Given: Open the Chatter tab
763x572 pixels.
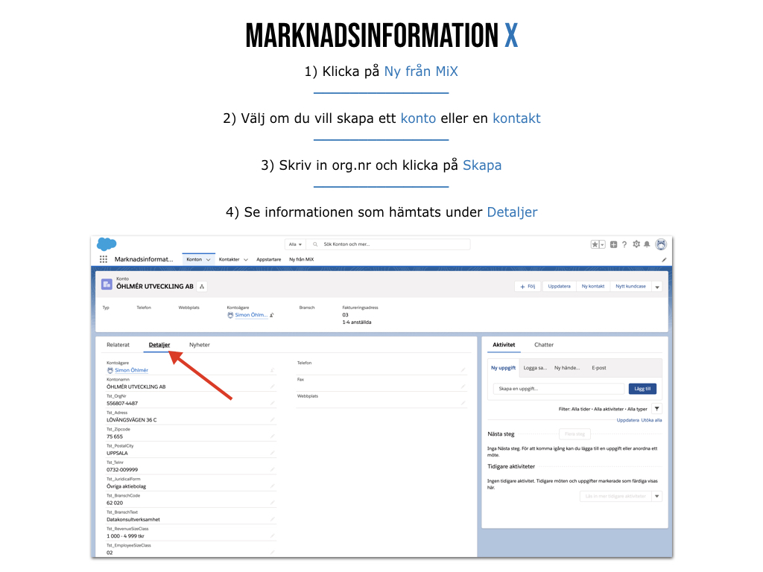Looking at the screenshot, I should tap(544, 345).
